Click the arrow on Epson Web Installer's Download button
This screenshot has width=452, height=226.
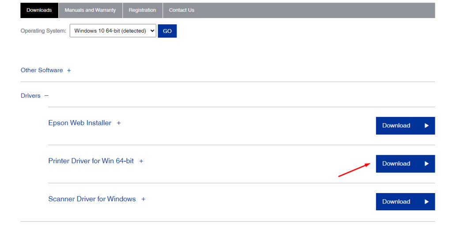pyautogui.click(x=426, y=126)
